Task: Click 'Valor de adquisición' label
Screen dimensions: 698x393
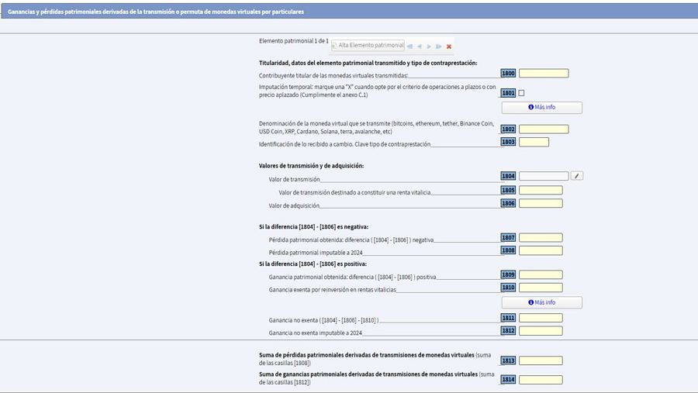Action: (294, 205)
